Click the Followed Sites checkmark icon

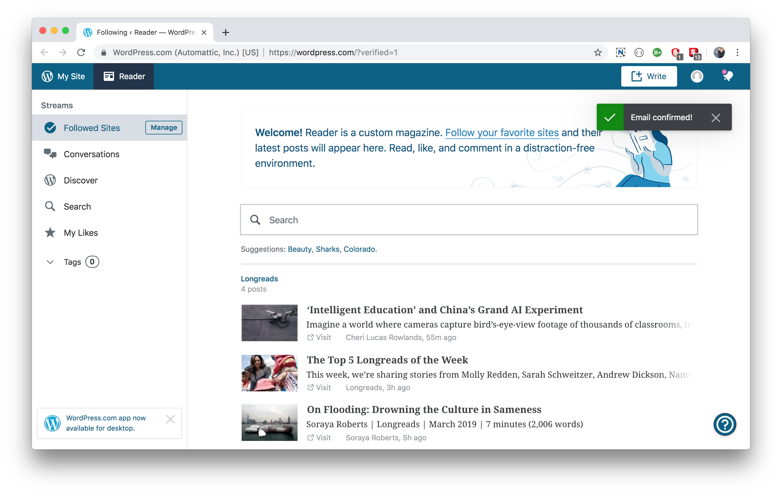tap(50, 128)
